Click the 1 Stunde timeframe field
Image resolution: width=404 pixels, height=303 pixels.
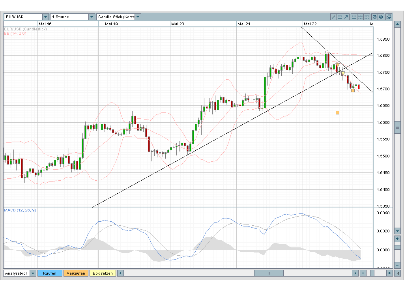coord(69,17)
